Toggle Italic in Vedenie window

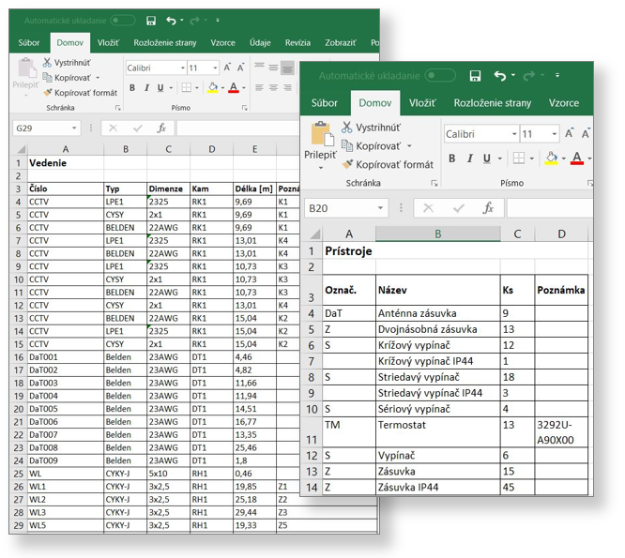click(146, 87)
